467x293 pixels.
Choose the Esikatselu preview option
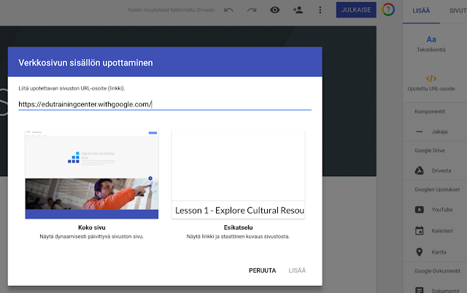[x=238, y=174]
